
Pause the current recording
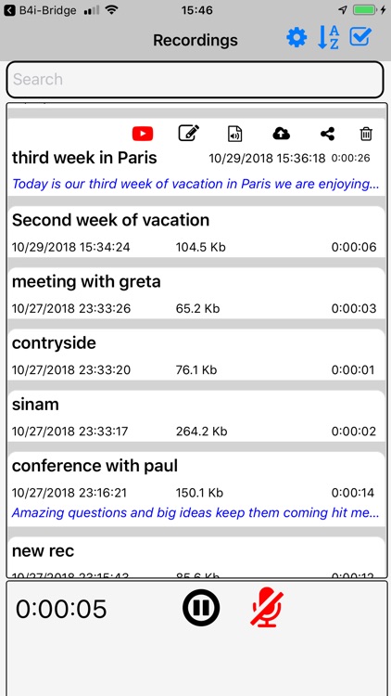pyautogui.click(x=201, y=608)
